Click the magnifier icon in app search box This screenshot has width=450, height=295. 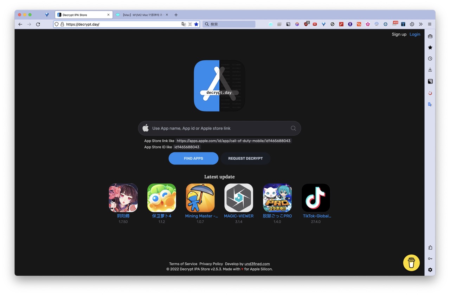tap(293, 128)
